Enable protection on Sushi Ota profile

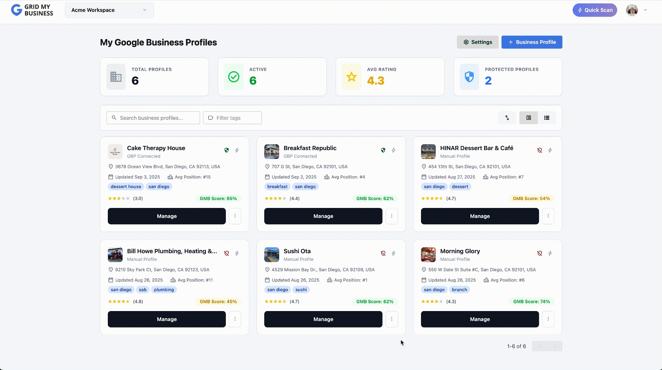pos(383,253)
